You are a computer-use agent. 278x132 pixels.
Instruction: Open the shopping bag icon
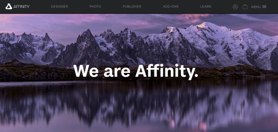pyautogui.click(x=245, y=7)
